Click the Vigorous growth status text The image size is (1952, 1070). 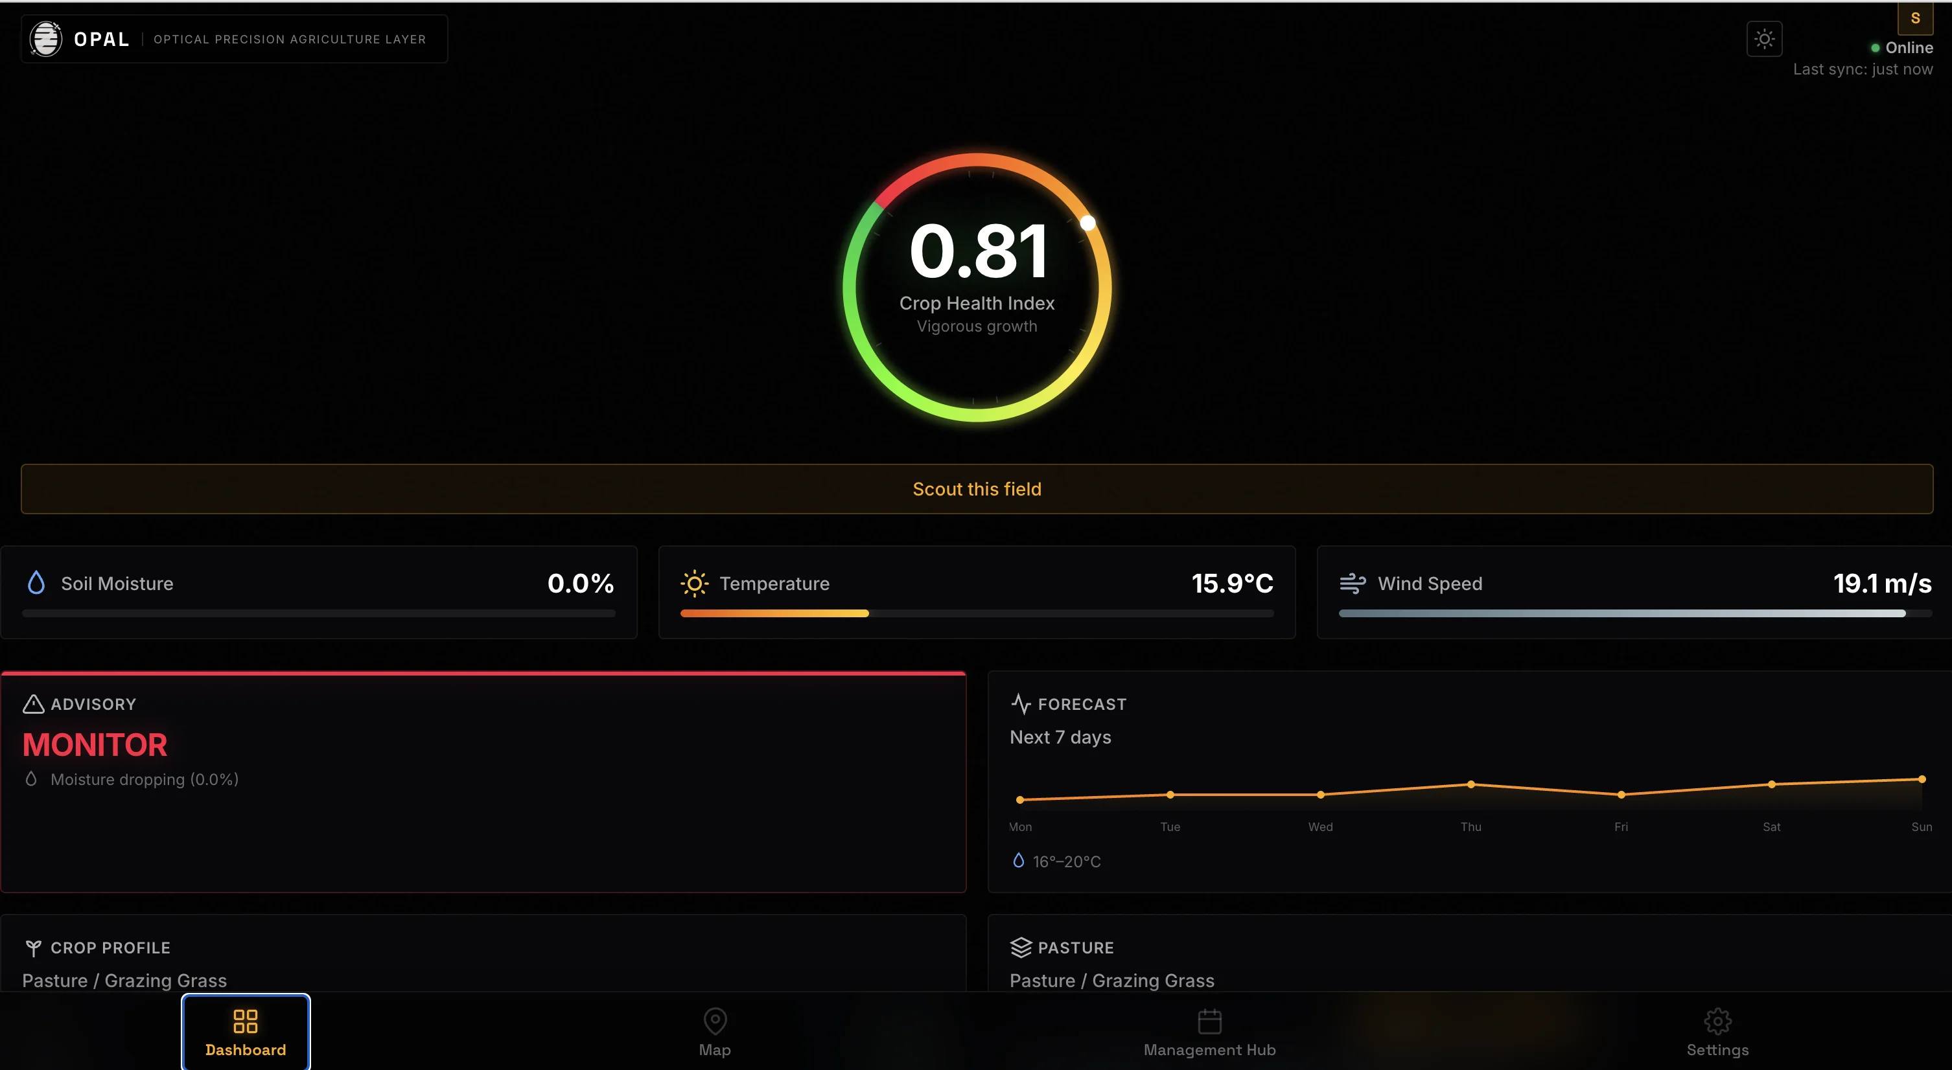click(x=977, y=326)
